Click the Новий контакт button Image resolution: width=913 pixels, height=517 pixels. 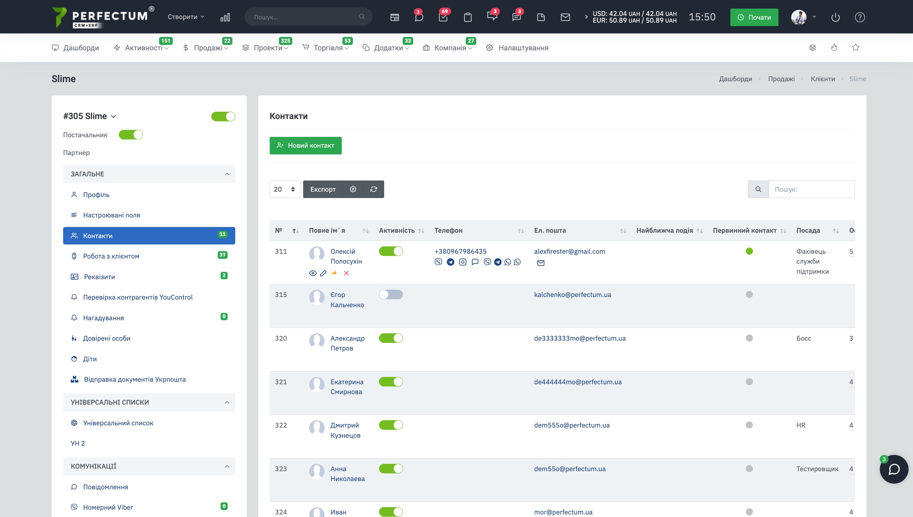tap(305, 145)
